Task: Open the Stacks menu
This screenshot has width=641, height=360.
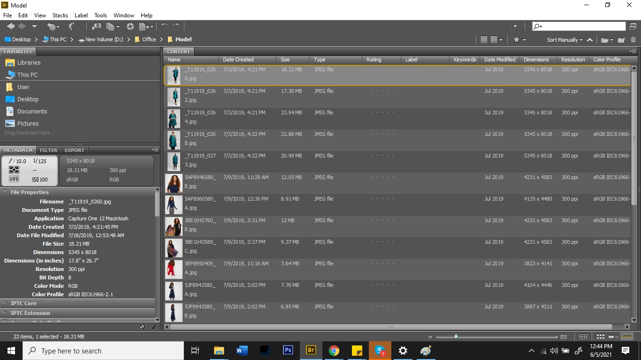Action: 60,15
